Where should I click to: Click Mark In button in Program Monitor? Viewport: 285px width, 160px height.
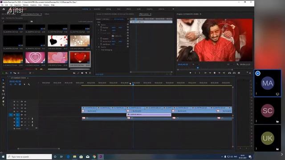(195, 73)
